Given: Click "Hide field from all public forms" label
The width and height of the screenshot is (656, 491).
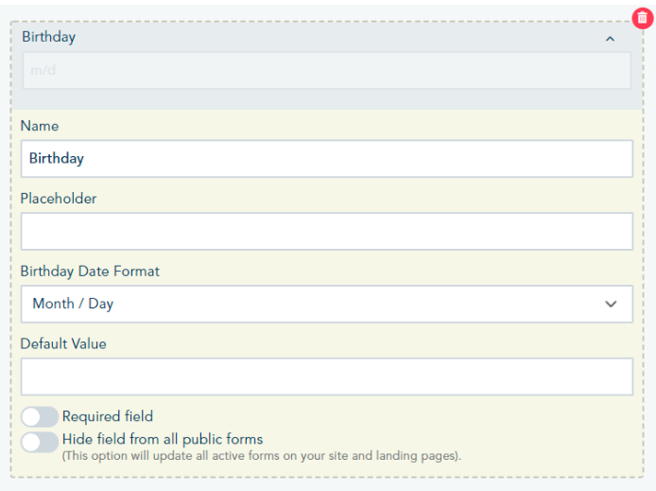Looking at the screenshot, I should [x=163, y=439].
